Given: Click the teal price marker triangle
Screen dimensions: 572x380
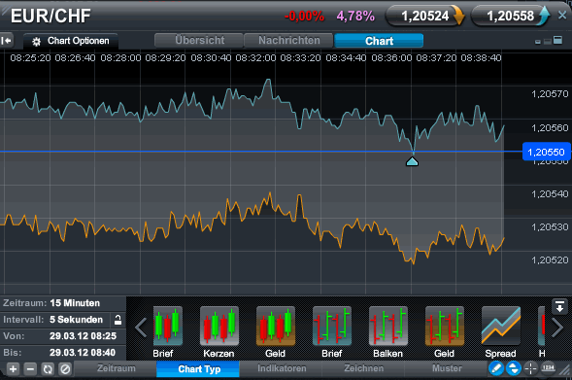Looking at the screenshot, I should (412, 161).
